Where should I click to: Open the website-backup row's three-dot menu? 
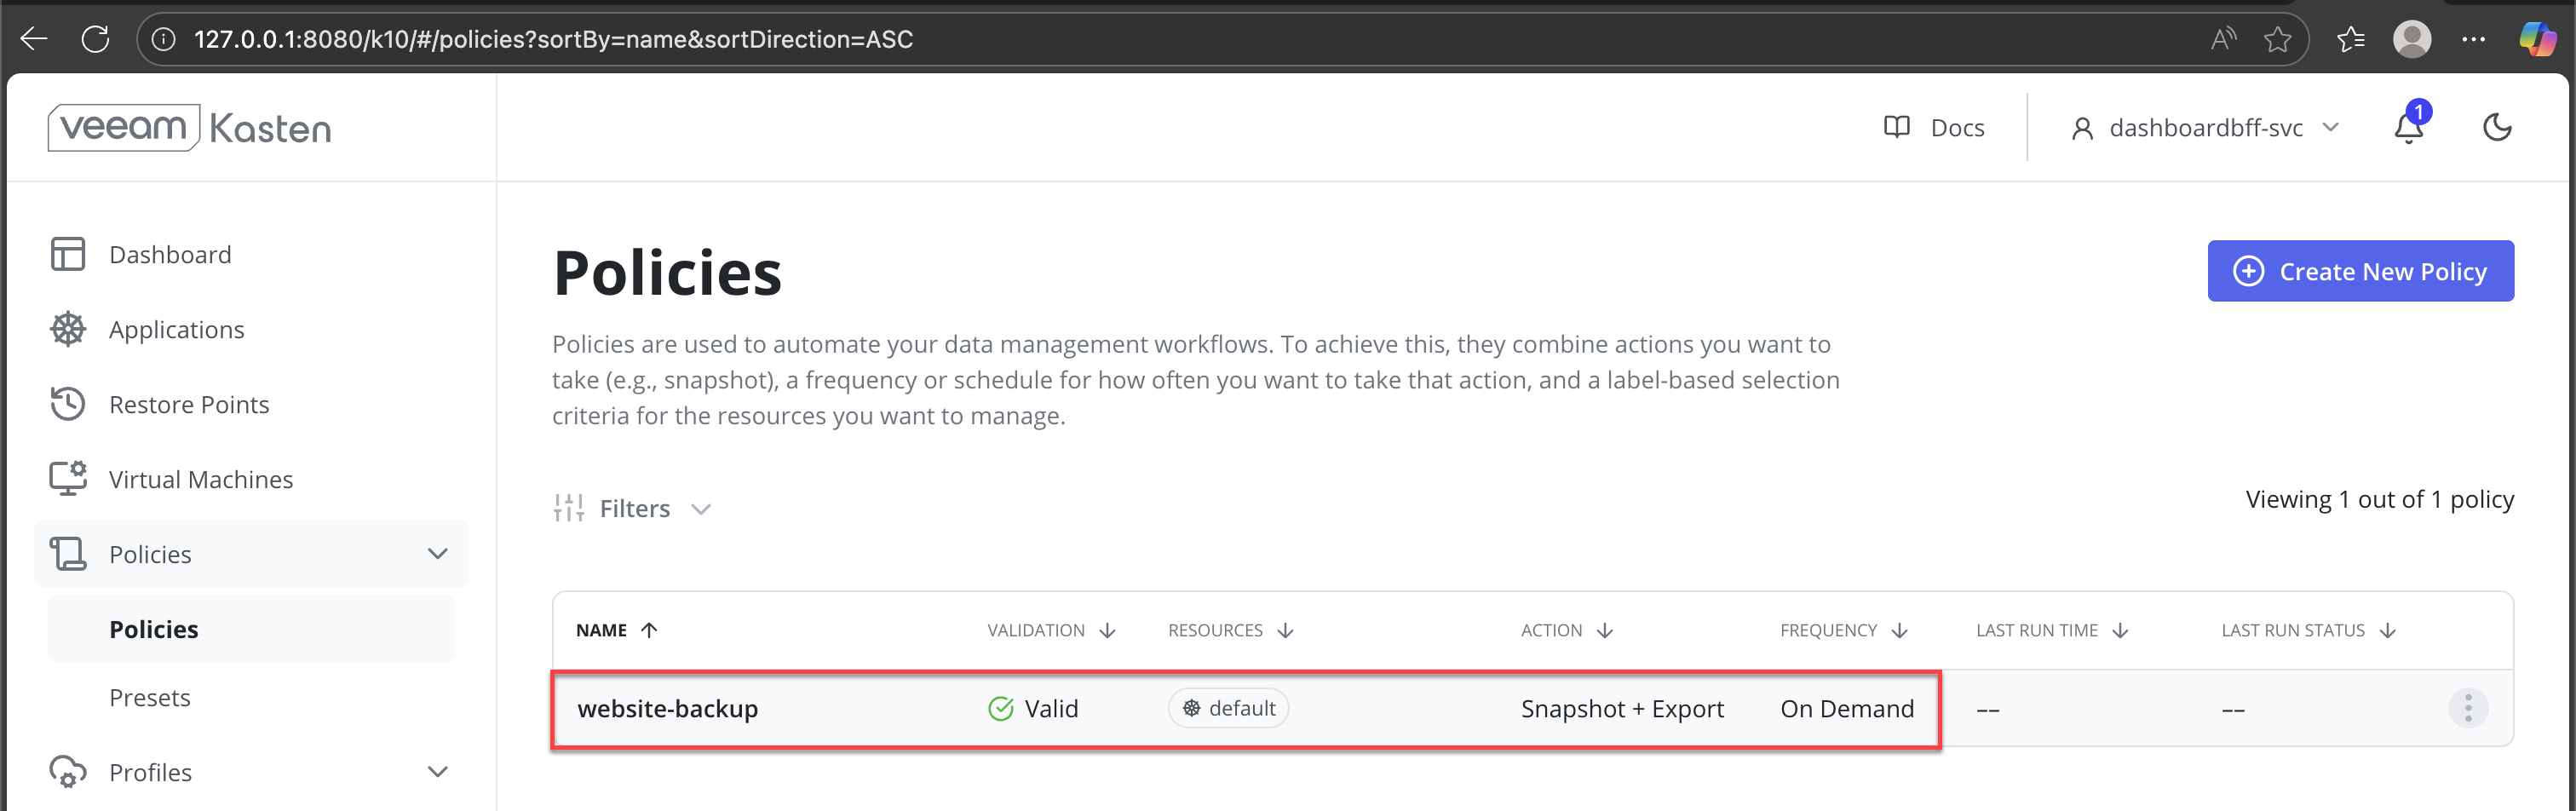point(2467,708)
